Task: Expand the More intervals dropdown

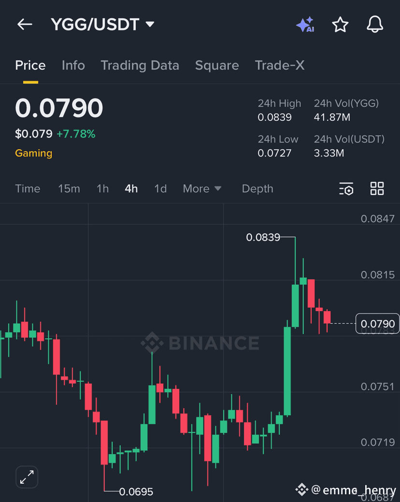Action: 202,188
